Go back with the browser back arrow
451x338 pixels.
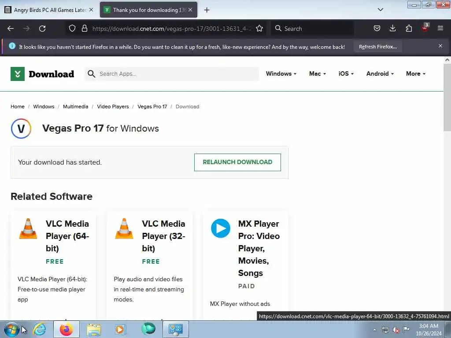click(x=11, y=29)
